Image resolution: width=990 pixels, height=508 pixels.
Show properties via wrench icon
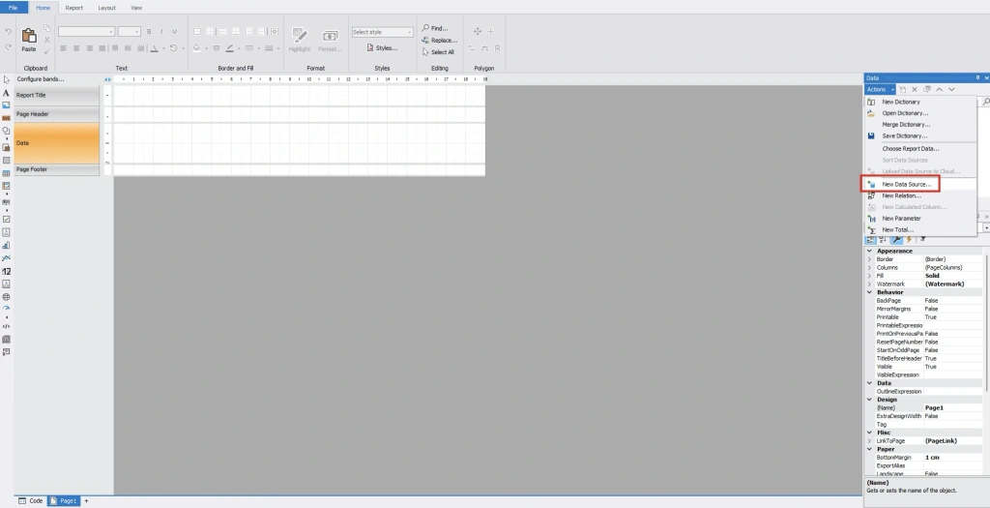pyautogui.click(x=896, y=239)
